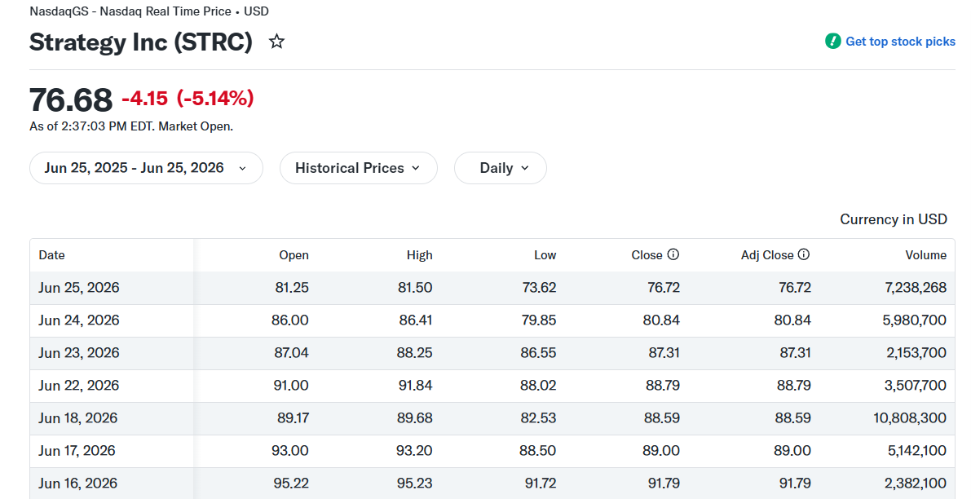This screenshot has width=971, height=499.
Task: Click the Date column header
Action: pyautogui.click(x=52, y=255)
